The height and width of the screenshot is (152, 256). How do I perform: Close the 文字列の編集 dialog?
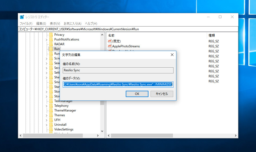[172, 55]
